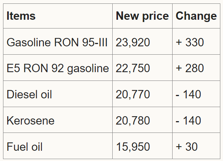Click the + 280 change value
Image resolution: width=223 pixels, height=161 pixels.
click(x=190, y=68)
